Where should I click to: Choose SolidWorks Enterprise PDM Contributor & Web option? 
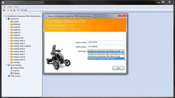[x=106, y=54]
